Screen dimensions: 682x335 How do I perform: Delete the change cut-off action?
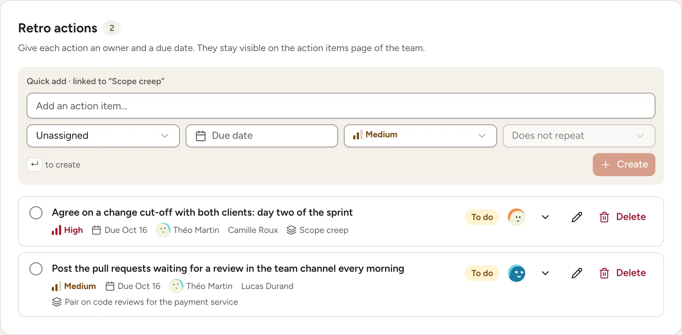tap(623, 217)
